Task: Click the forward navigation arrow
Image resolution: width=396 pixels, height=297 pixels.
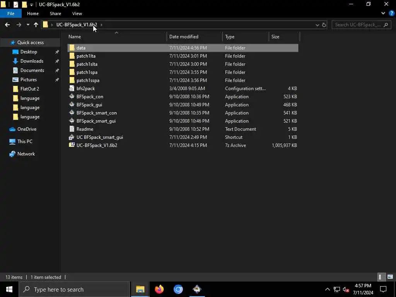Action: (19, 25)
